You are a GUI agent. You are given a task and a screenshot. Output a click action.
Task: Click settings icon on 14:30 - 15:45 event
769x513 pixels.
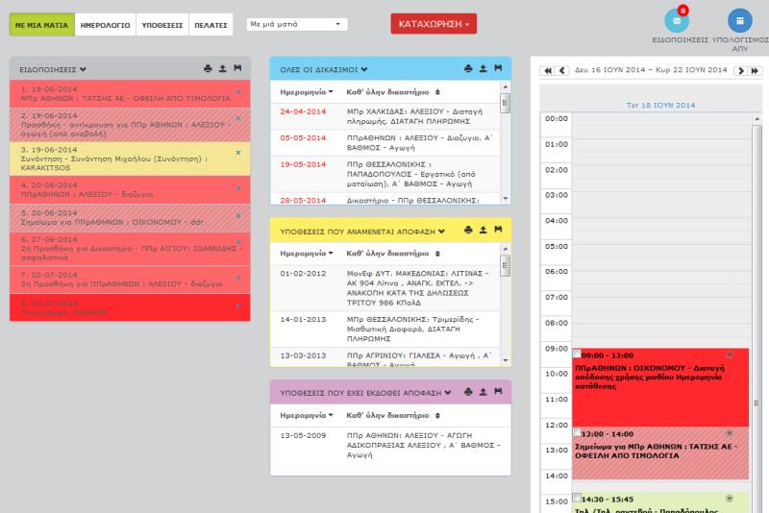730,499
